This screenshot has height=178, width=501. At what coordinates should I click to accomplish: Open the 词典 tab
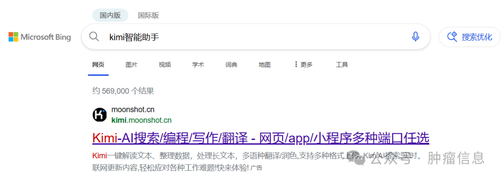tap(231, 65)
